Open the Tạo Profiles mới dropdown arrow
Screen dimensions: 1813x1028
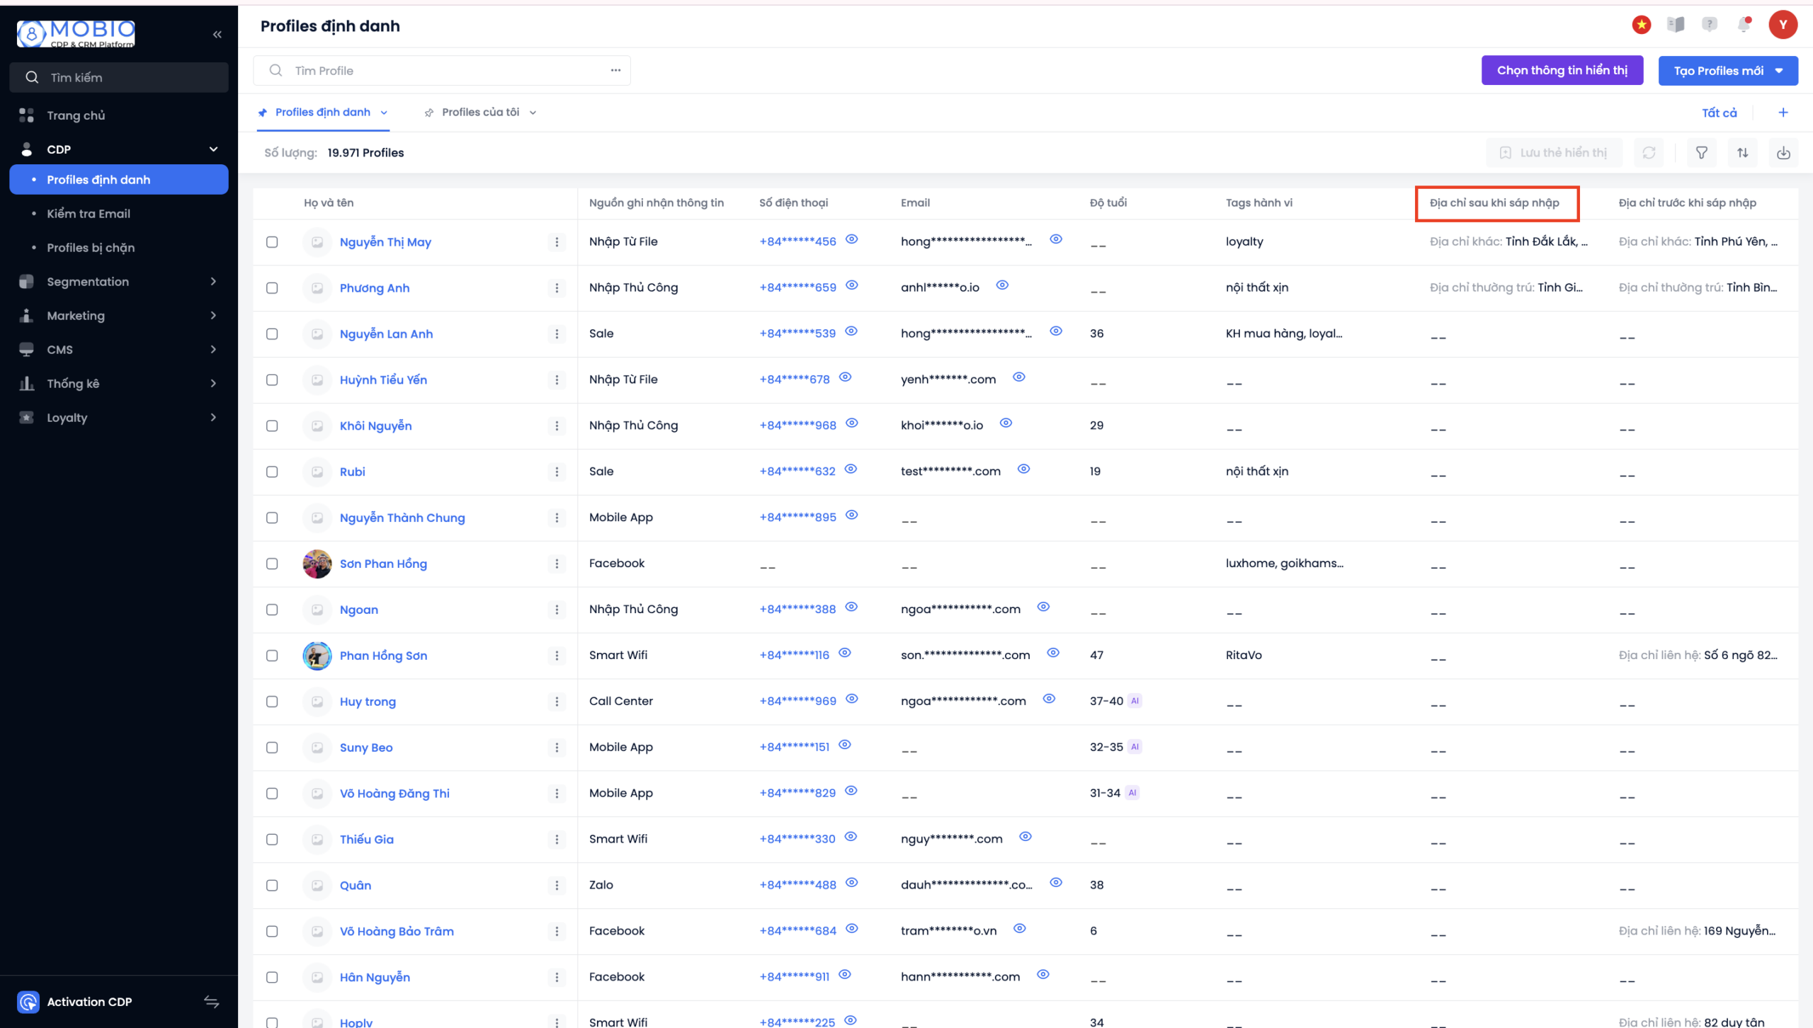pyautogui.click(x=1779, y=71)
